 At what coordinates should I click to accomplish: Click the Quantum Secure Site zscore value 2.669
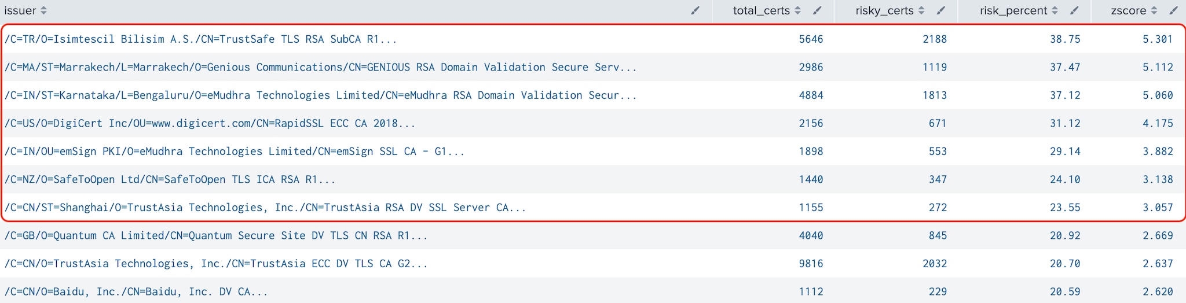(1158, 235)
